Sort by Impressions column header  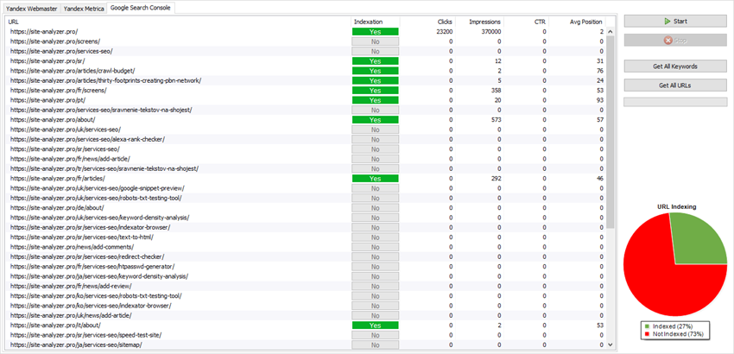click(479, 22)
